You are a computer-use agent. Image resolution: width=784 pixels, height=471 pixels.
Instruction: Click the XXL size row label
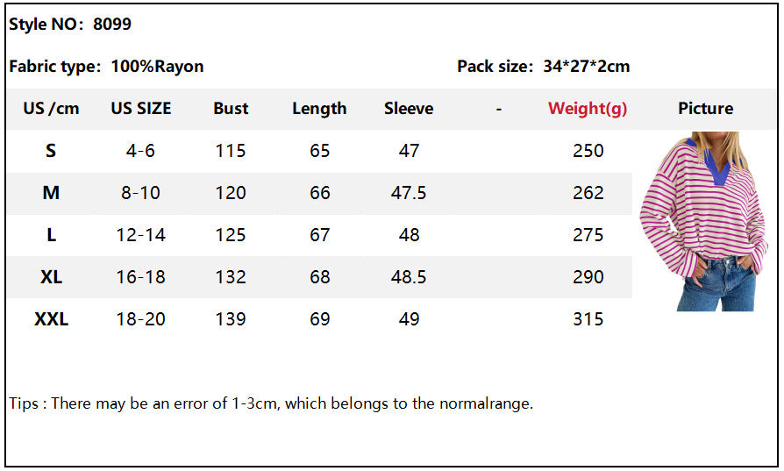click(x=51, y=319)
